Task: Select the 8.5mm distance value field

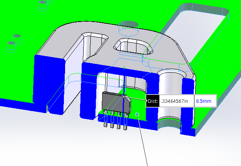Action: [x=204, y=101]
